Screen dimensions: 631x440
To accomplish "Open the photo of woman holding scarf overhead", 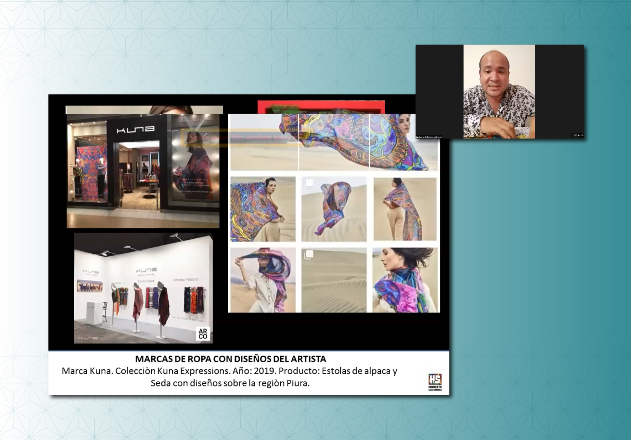I will [263, 280].
